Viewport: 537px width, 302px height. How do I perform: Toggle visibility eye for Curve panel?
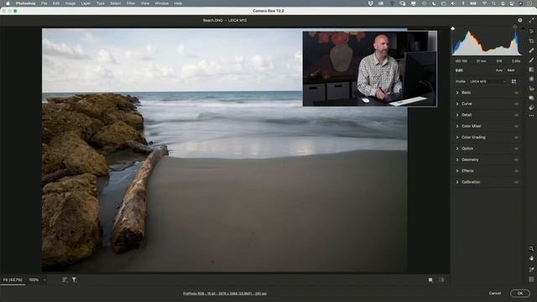pyautogui.click(x=516, y=104)
